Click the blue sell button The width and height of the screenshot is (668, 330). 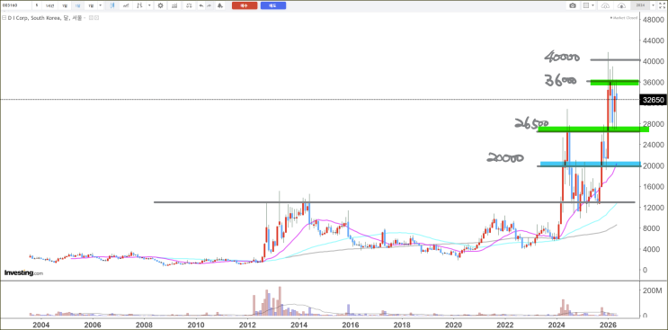[x=273, y=5]
